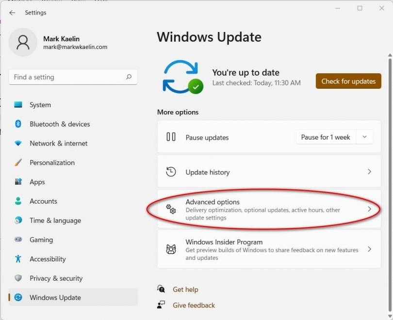Click the pause updates icon
393x320 pixels.
click(171, 137)
